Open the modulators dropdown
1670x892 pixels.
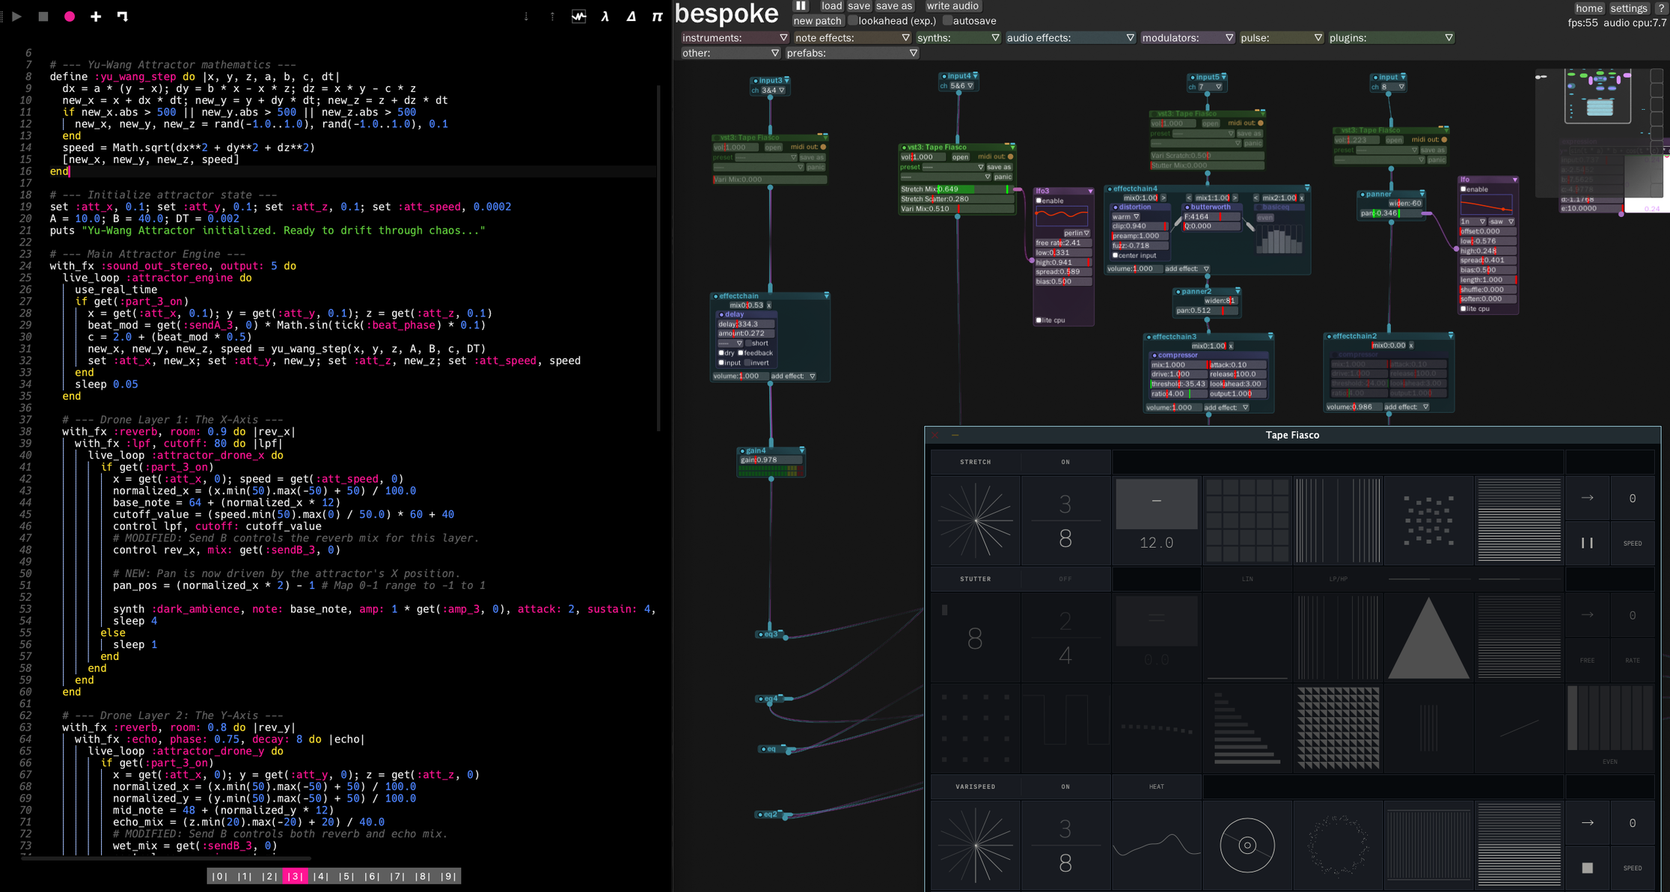click(1187, 37)
